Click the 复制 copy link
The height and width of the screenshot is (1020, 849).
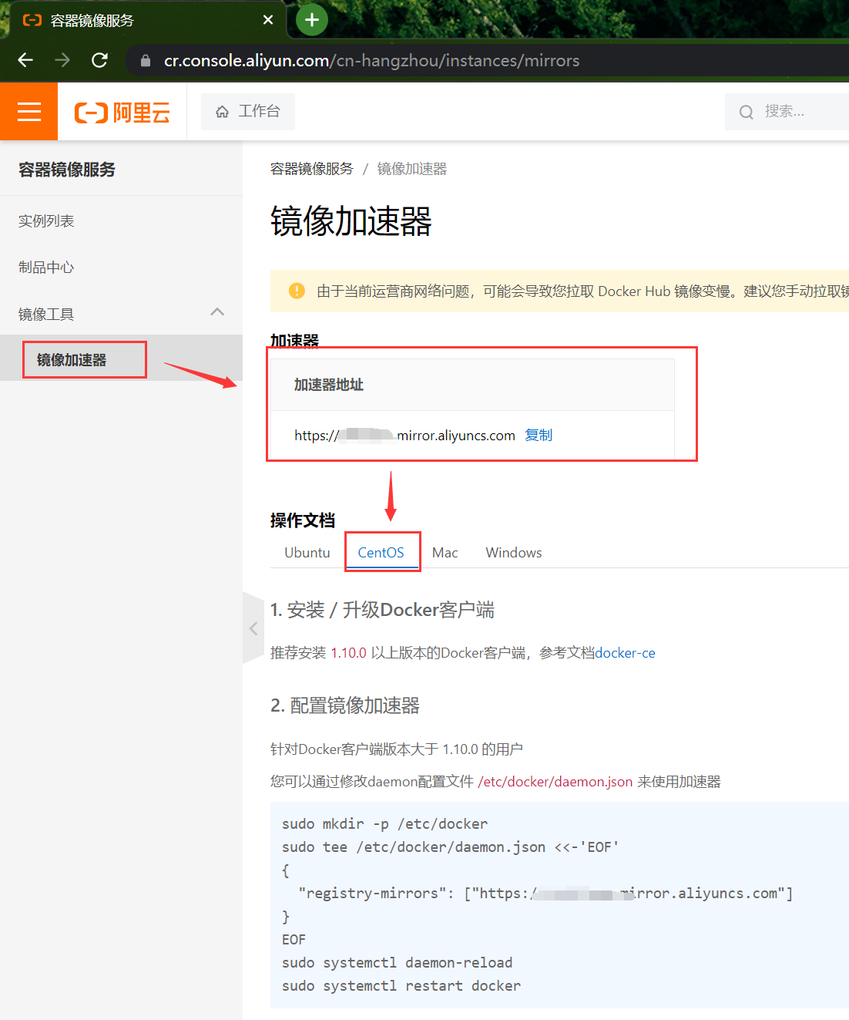click(539, 435)
